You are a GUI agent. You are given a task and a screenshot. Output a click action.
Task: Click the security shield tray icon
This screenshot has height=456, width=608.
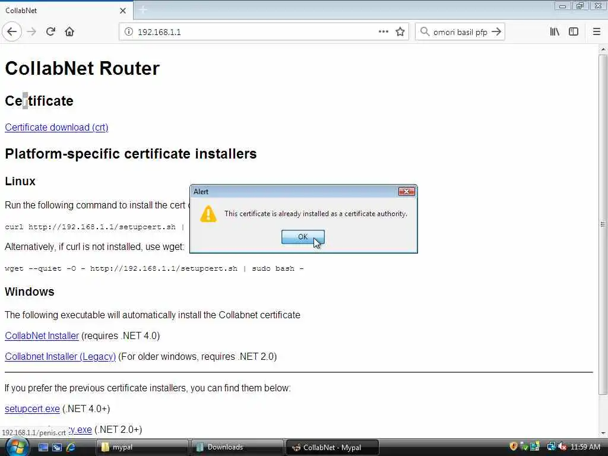point(514,446)
